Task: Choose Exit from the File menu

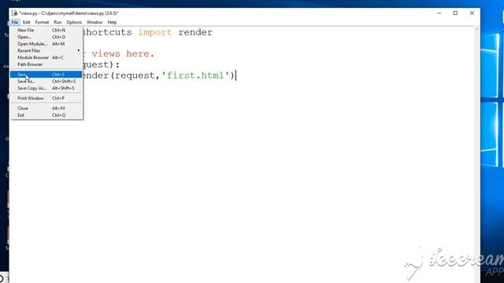Action: [46, 115]
